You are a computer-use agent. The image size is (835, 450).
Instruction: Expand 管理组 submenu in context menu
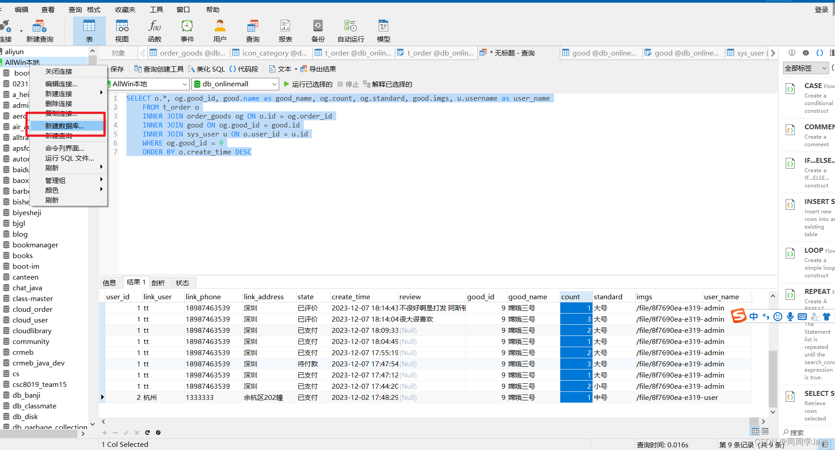coord(69,180)
